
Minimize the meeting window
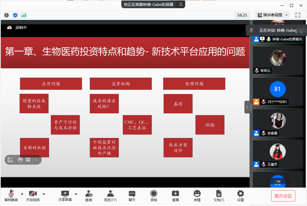click(x=282, y=5)
